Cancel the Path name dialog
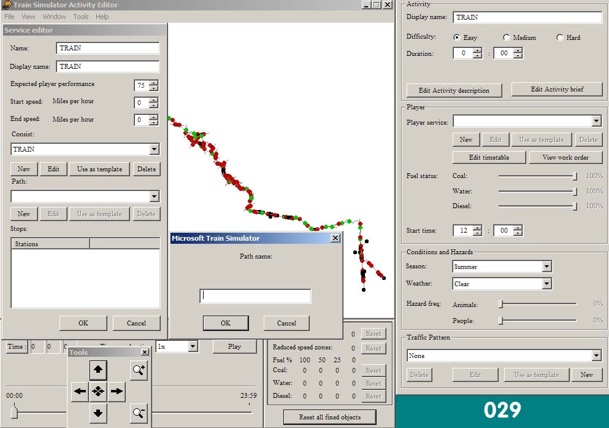609x428 pixels. (286, 323)
